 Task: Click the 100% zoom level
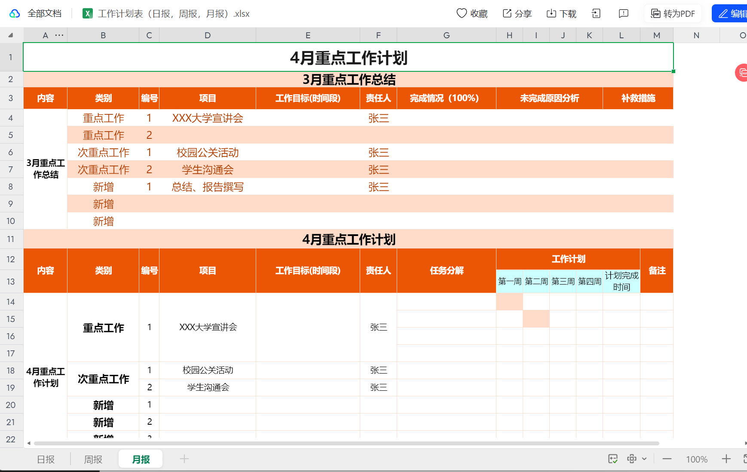[697, 460]
